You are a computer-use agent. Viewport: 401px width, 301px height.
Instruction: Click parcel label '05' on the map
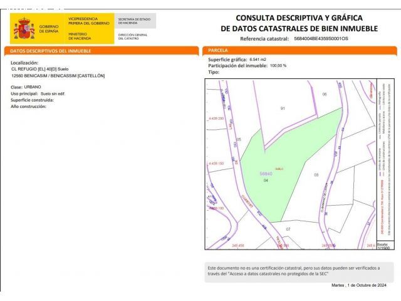(x=239, y=140)
